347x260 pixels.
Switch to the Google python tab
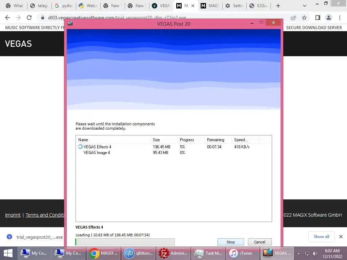tap(63, 6)
